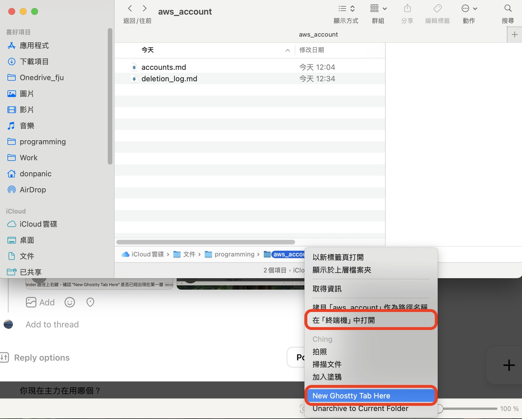
Task: Click 文件 in the path bar
Action: click(x=184, y=254)
